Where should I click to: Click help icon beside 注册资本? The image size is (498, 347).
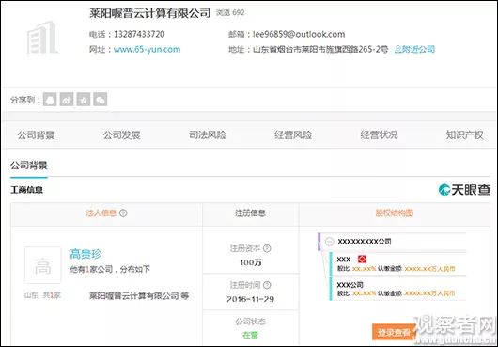pyautogui.click(x=267, y=248)
